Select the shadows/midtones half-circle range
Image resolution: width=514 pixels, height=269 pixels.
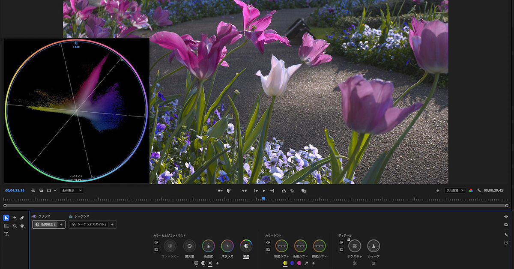(203, 263)
